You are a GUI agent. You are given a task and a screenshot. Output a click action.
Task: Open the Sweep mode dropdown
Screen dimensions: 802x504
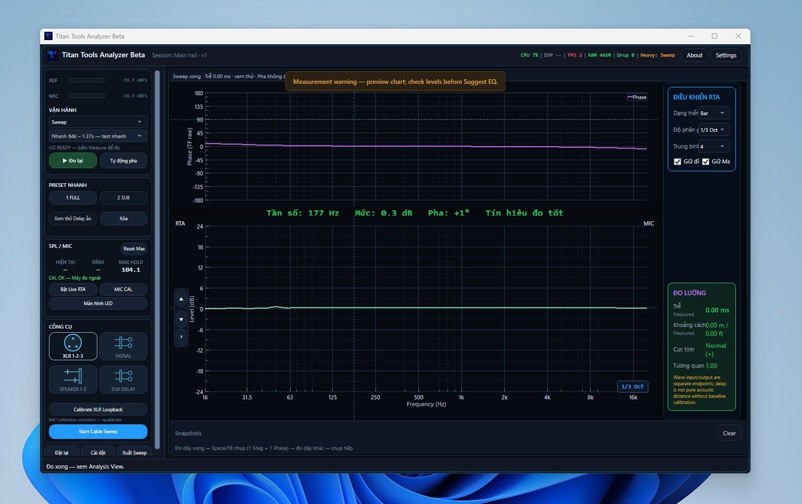[x=98, y=122]
